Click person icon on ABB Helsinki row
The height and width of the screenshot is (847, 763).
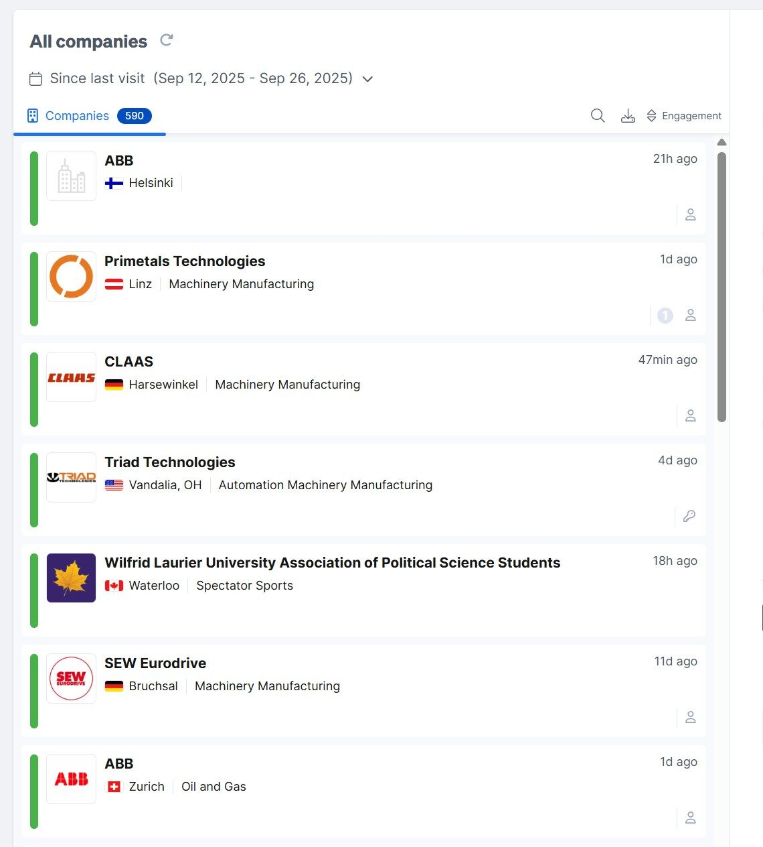[690, 214]
